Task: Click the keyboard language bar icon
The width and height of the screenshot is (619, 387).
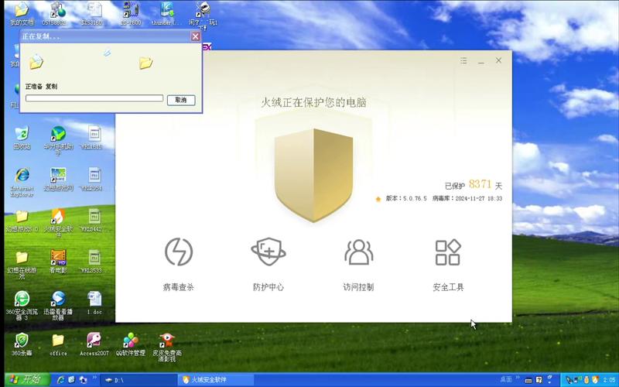Action: click(528, 380)
